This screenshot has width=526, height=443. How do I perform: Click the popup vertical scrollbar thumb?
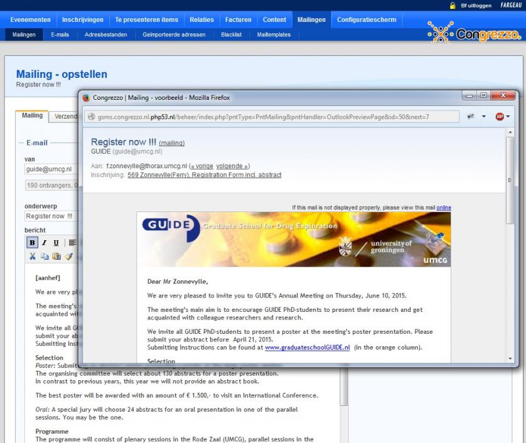pyautogui.click(x=510, y=180)
